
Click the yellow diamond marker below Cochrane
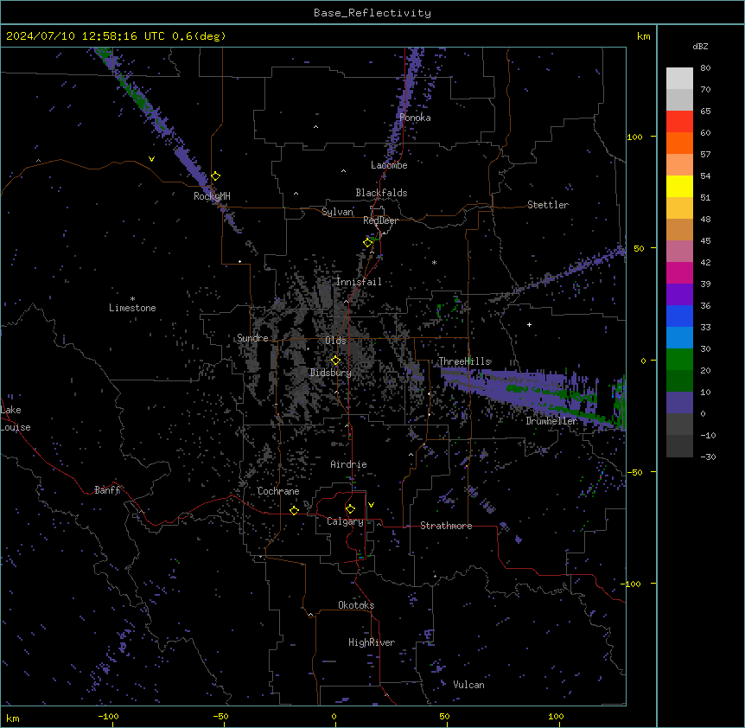(294, 510)
